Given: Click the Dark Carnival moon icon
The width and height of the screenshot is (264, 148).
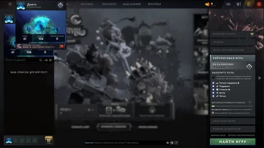Looking at the screenshot, I should (x=19, y=46).
